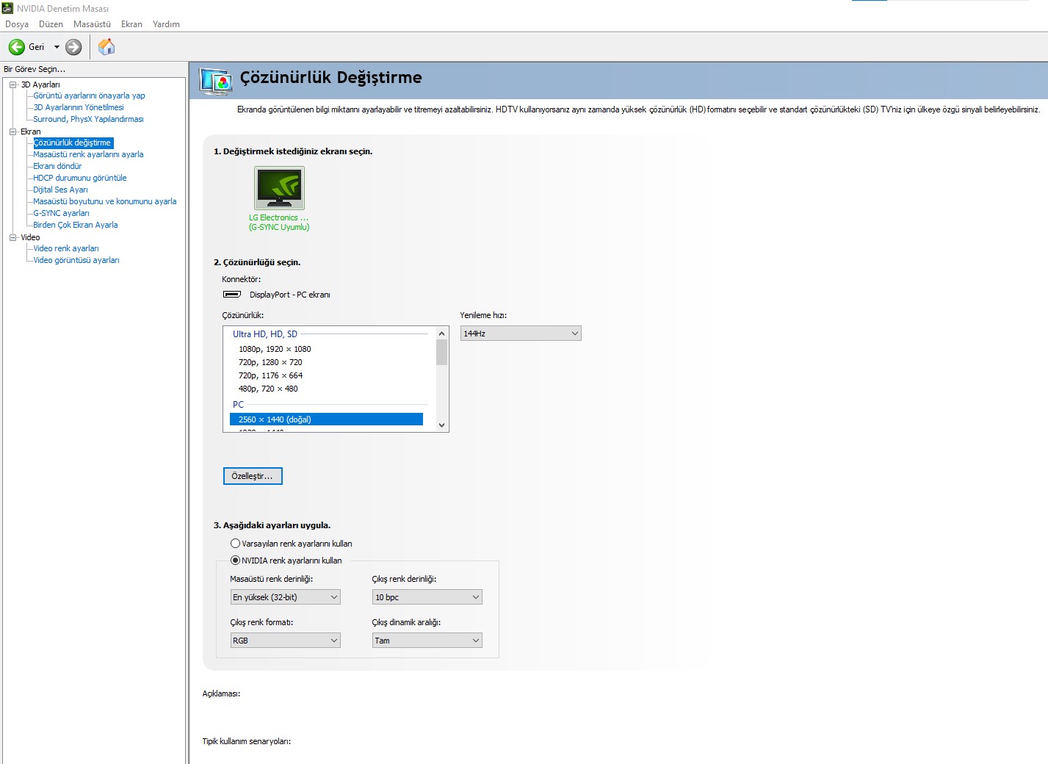Viewport: 1048px width, 764px height.
Task: Open the Çıkış renk derinliği 10 bpc dropdown
Action: (427, 597)
